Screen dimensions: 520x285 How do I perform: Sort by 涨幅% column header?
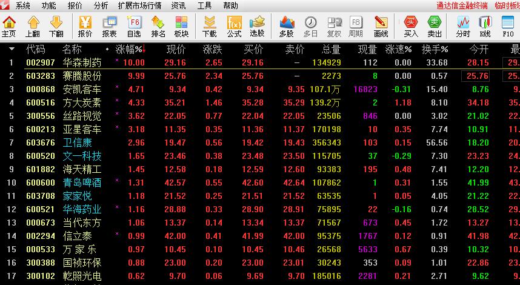[x=130, y=50]
